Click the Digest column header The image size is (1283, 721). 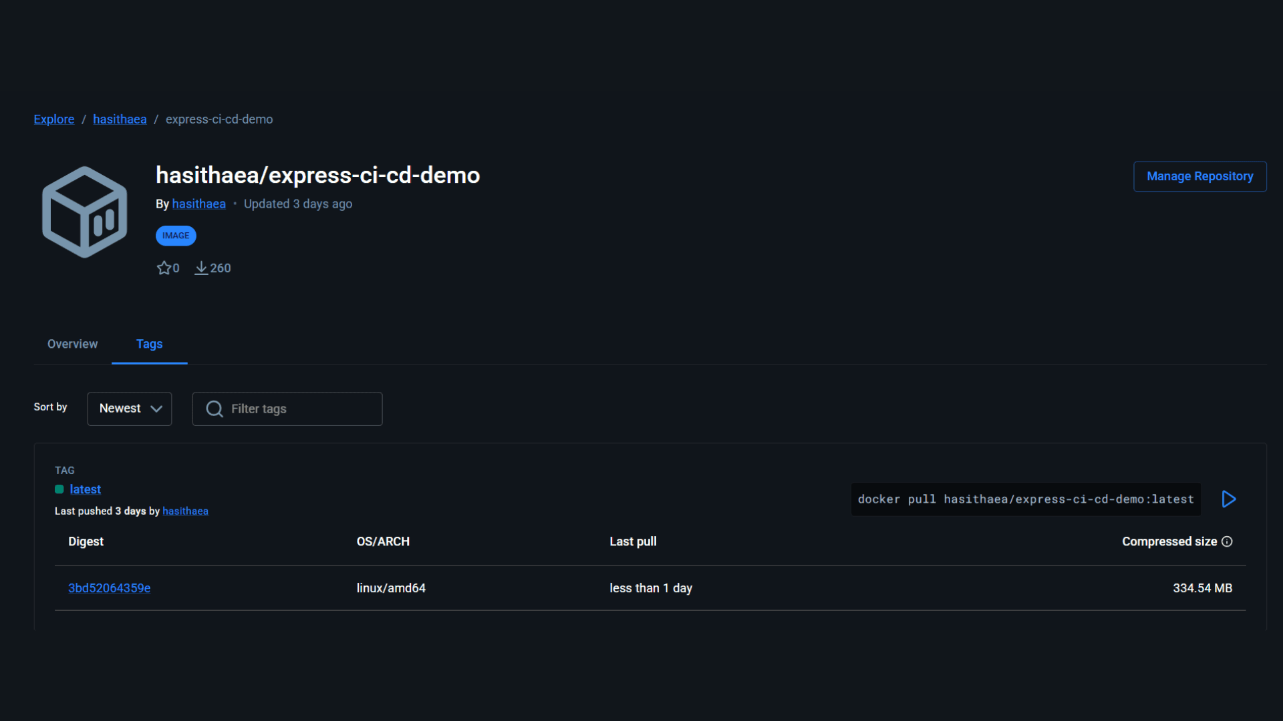point(86,541)
